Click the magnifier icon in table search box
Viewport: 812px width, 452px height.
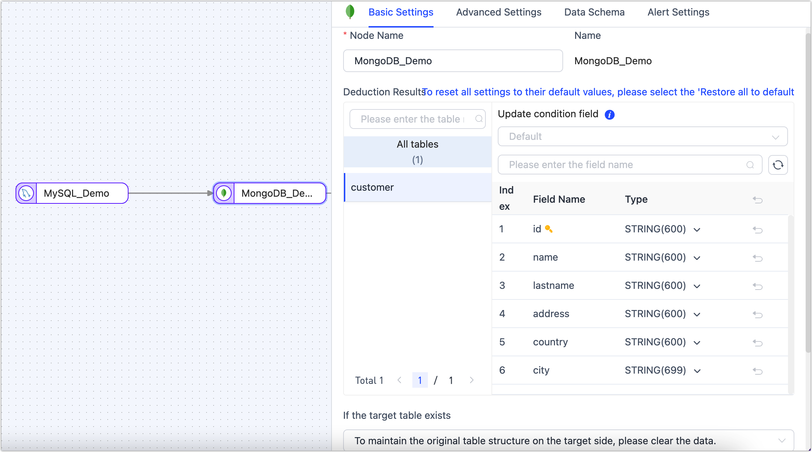tap(479, 119)
